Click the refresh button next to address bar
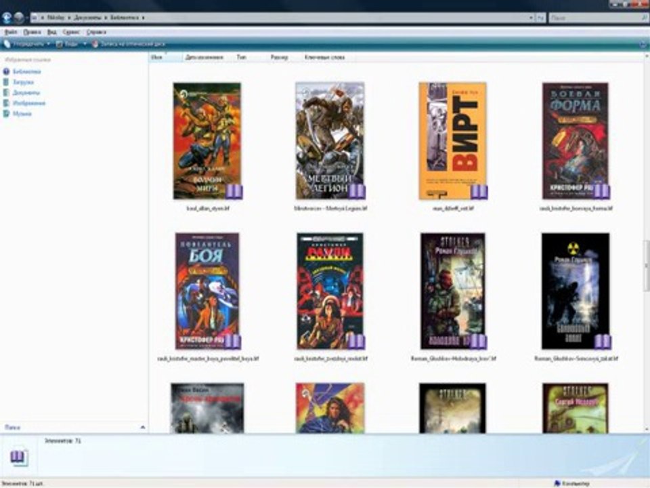 (x=540, y=18)
